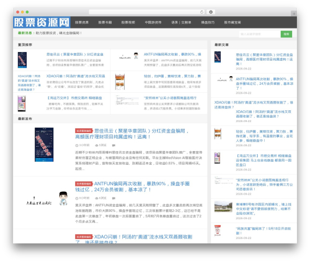Click 鸿运万交所 thumbnail in 置顶推荐 section
Viewport: 310px width, 262px height.
coord(22,103)
